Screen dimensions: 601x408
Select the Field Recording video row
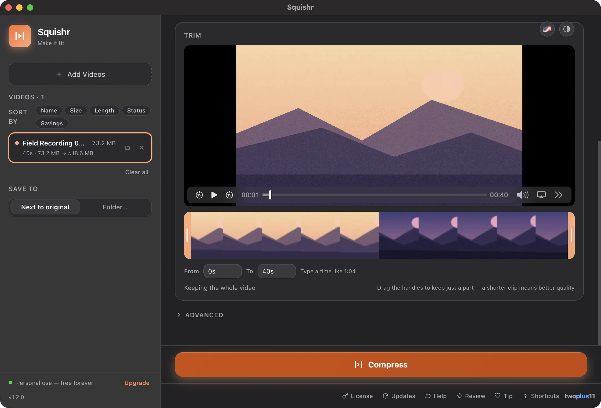click(80, 148)
